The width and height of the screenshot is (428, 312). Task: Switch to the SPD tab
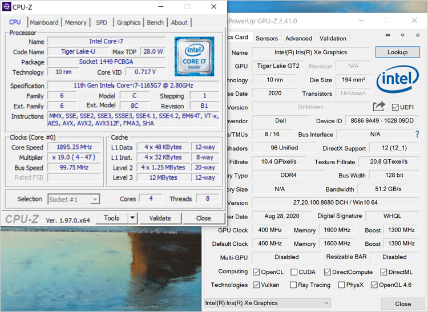(102, 23)
